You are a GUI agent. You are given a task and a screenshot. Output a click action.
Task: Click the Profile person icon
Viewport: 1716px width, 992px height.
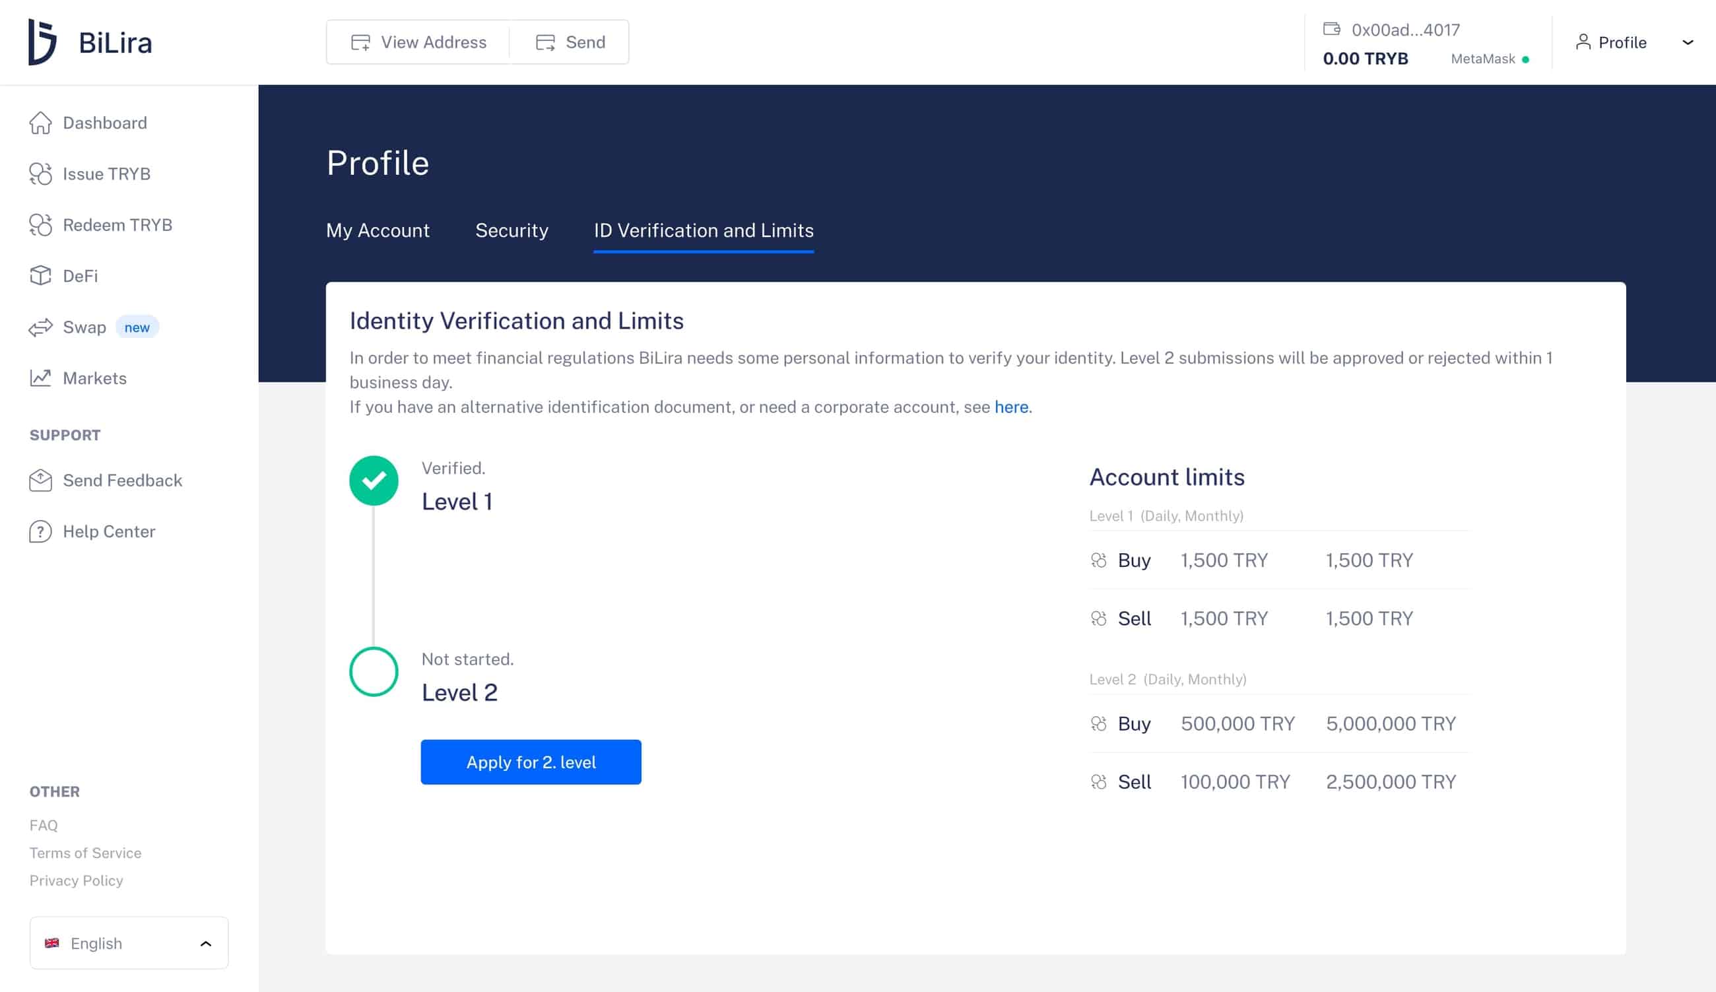point(1583,42)
